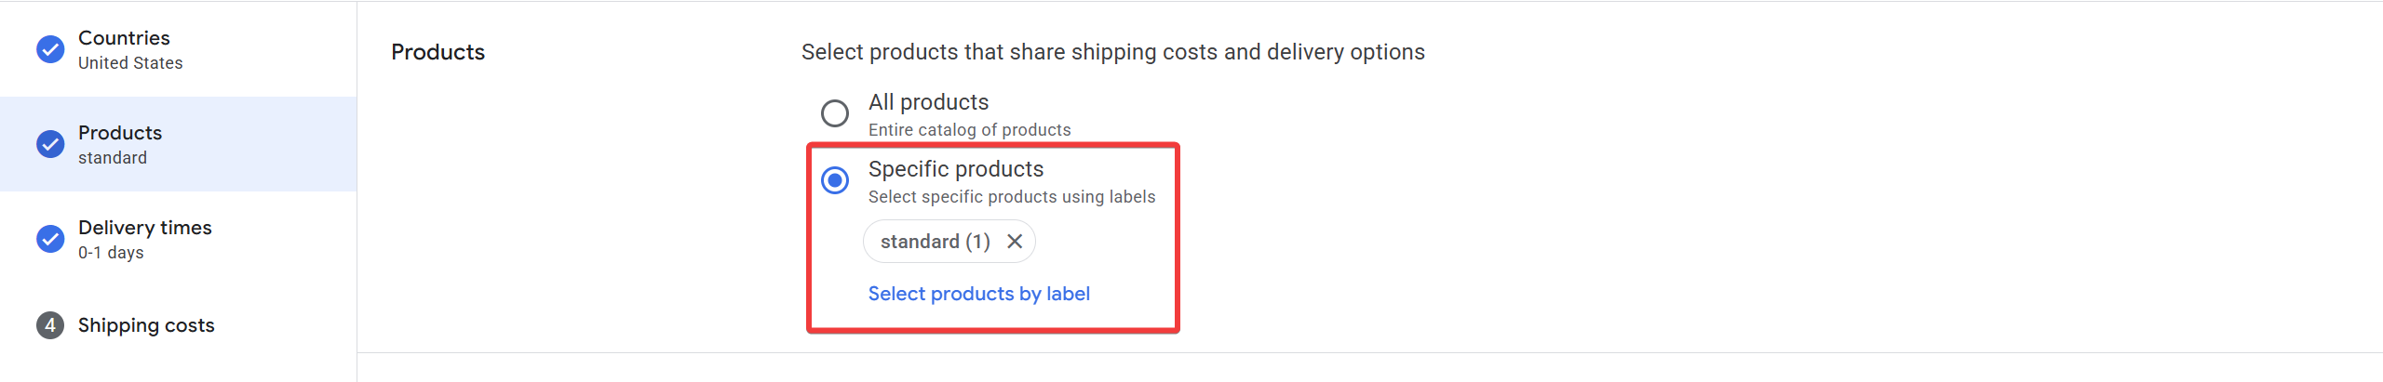
Task: Go to the Delivery times step
Action: [144, 228]
